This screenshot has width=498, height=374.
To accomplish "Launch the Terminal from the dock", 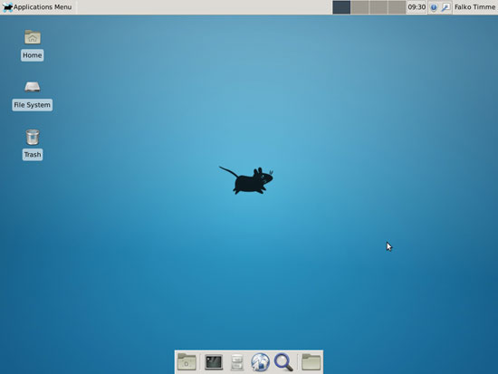I will pos(214,362).
